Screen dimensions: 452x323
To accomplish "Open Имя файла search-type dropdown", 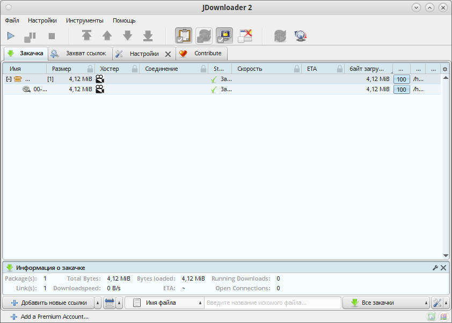I will coord(165,303).
